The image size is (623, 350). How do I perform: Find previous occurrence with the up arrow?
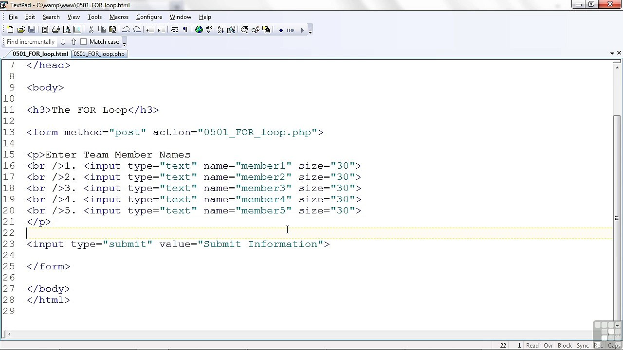pos(73,42)
